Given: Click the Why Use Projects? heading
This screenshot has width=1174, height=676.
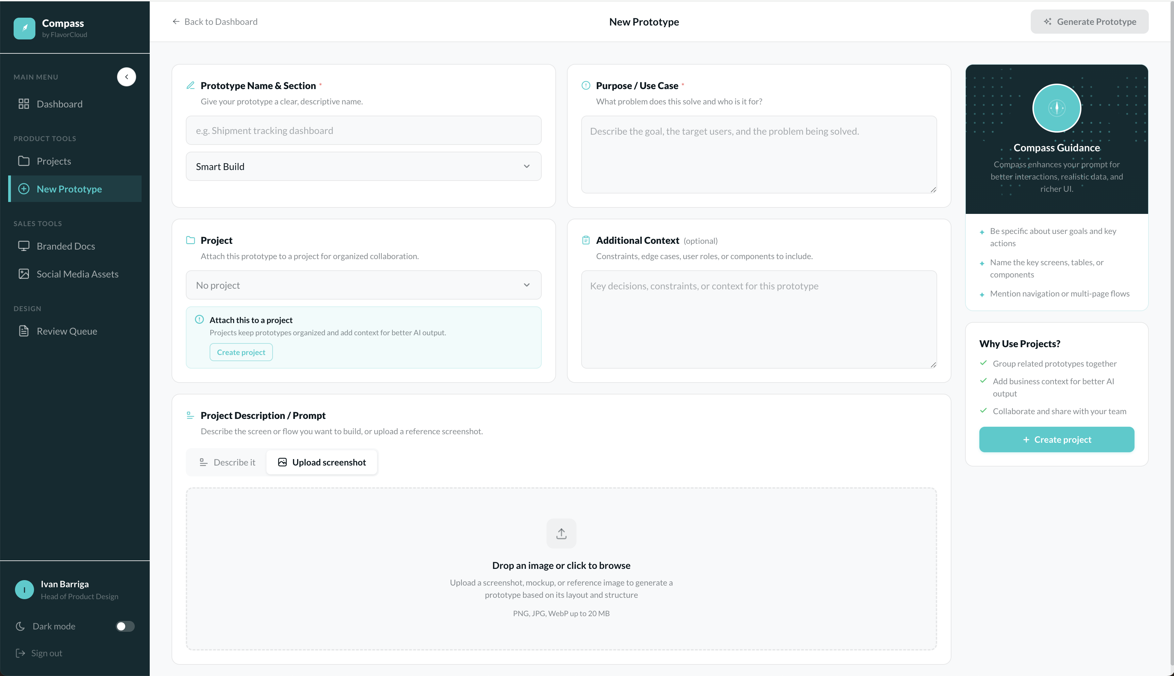Looking at the screenshot, I should [x=1019, y=343].
